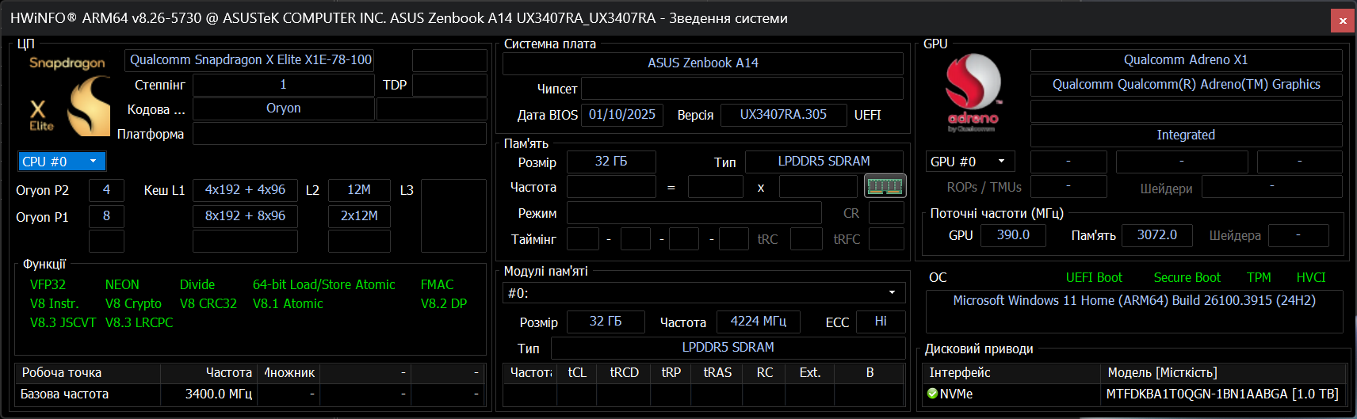The height and width of the screenshot is (419, 1357).
Task: Expand the memory module #0 dropdown
Action: (x=704, y=293)
